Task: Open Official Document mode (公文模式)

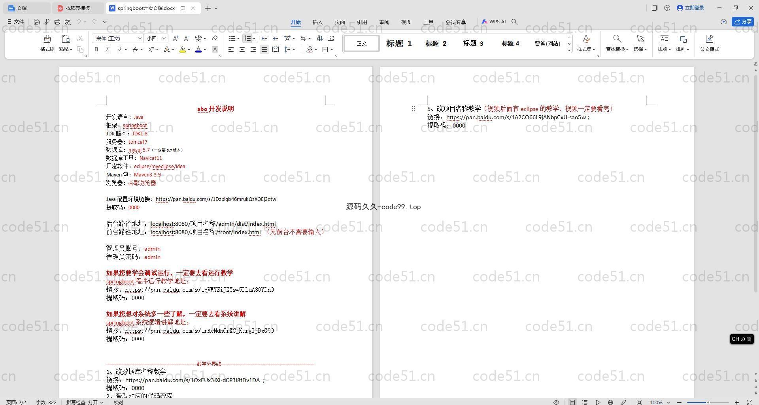Action: point(709,43)
